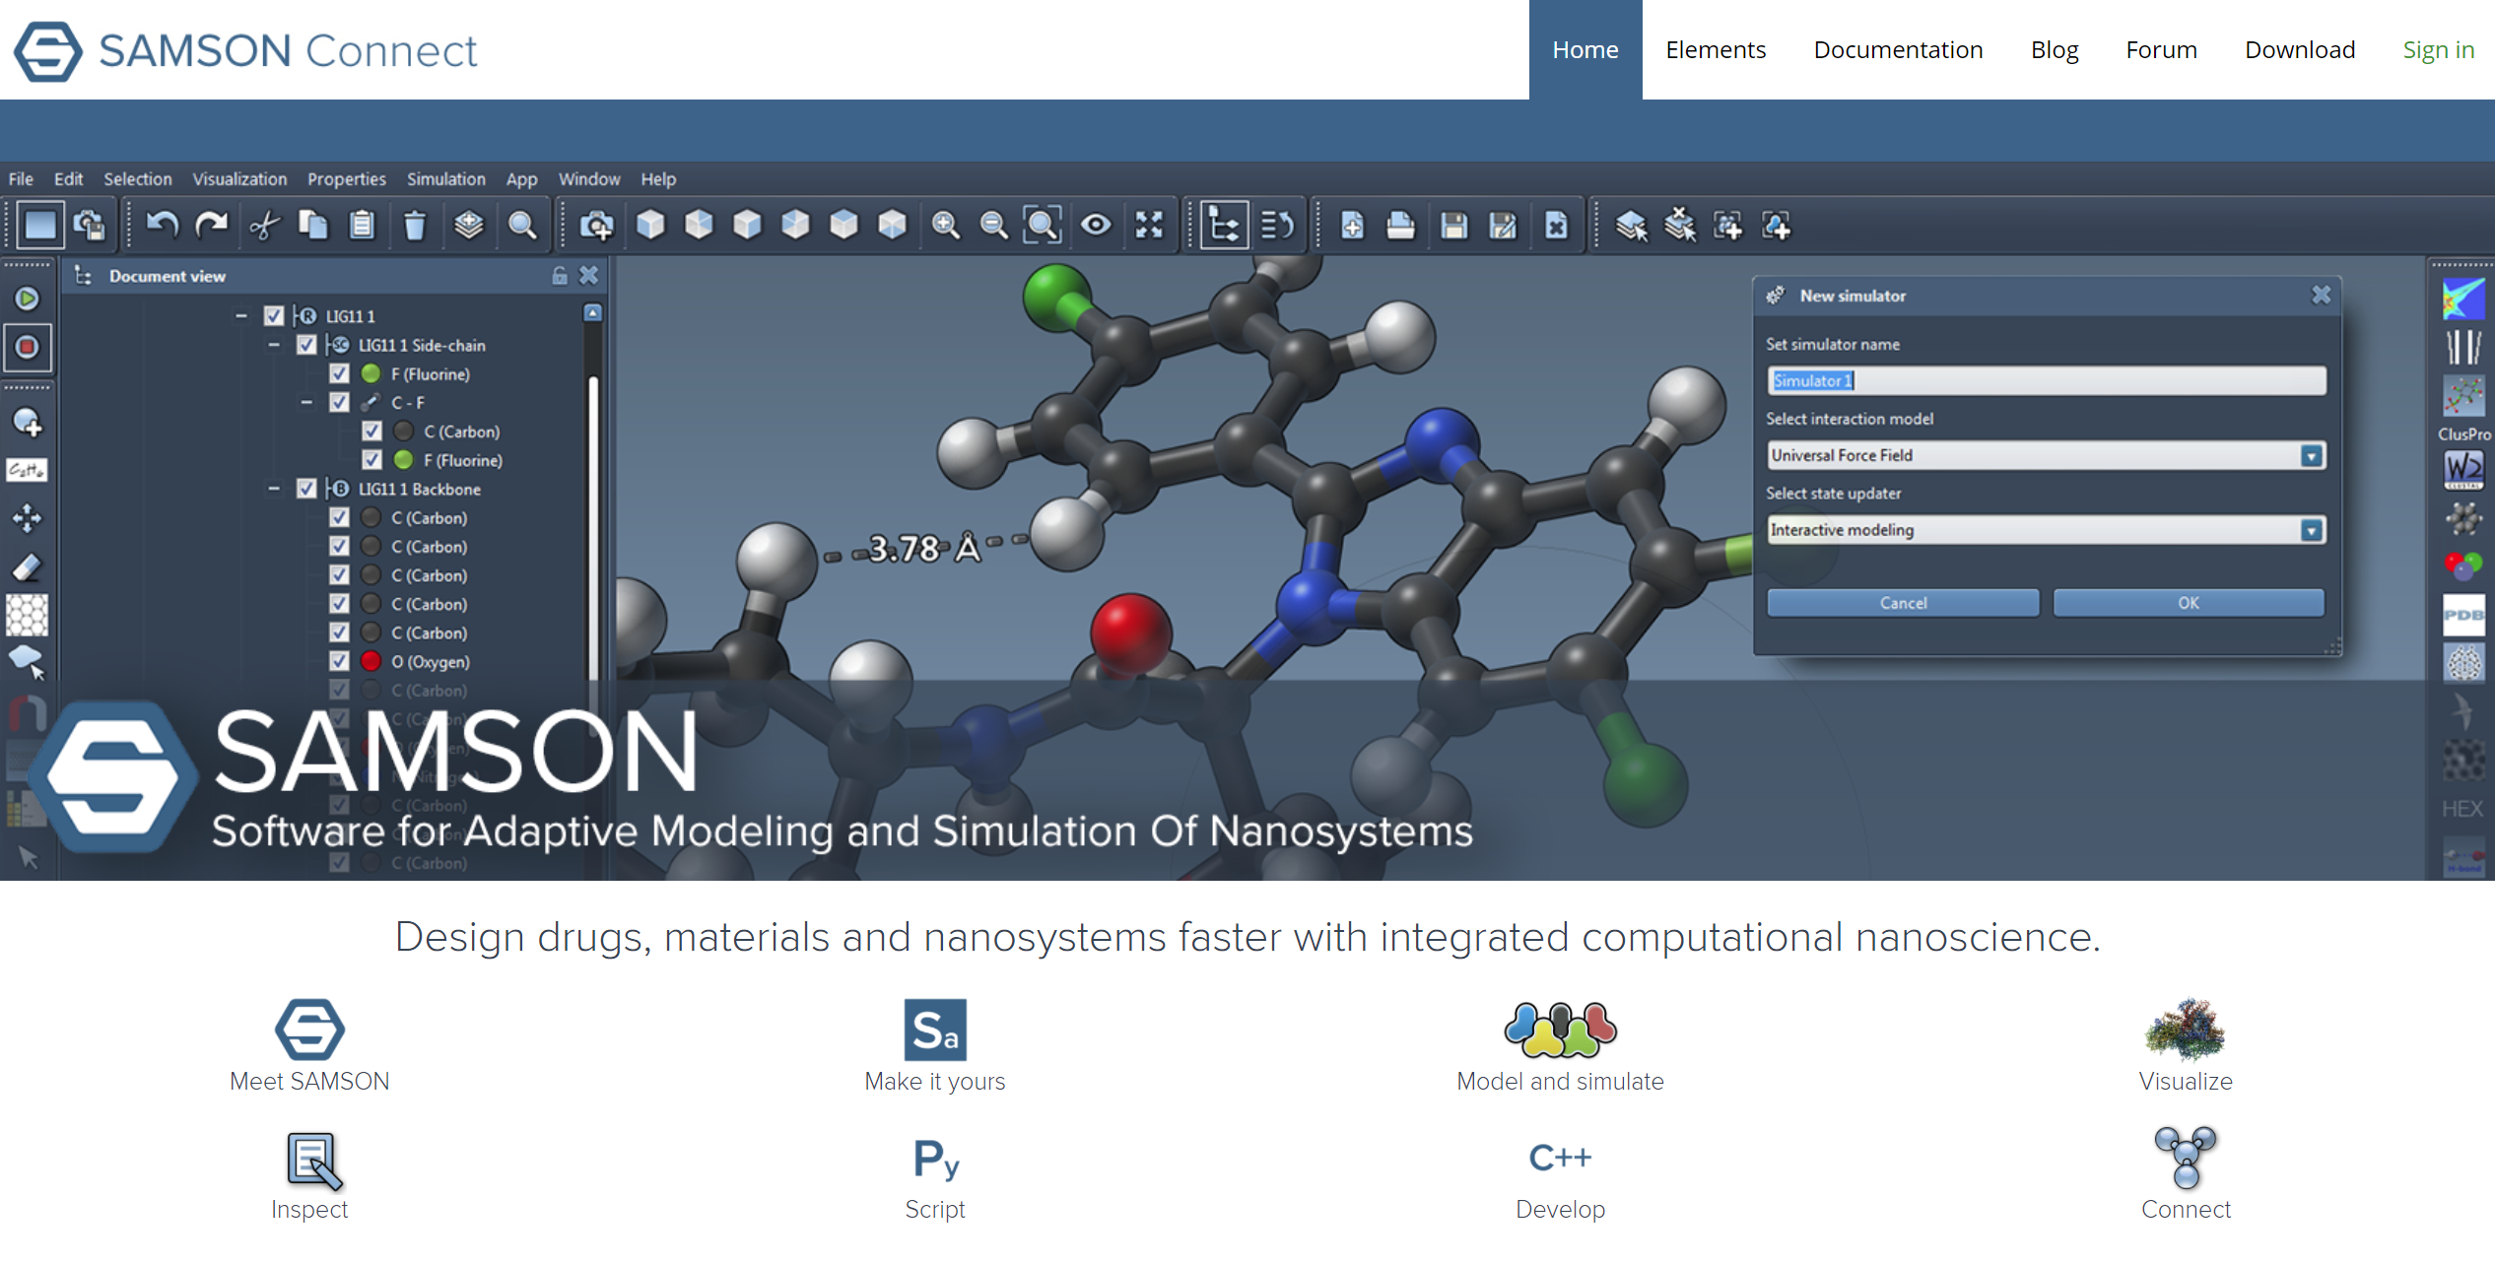Select the eraser tool in left sidebar
2495x1264 pixels.
pos(28,567)
